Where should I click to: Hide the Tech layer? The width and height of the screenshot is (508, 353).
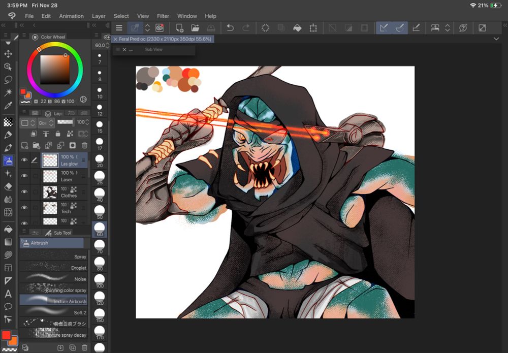pos(24,207)
